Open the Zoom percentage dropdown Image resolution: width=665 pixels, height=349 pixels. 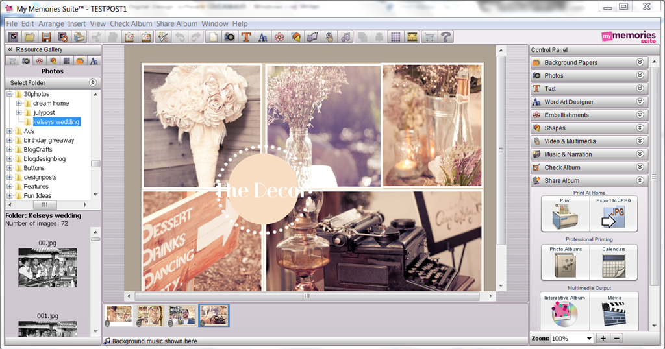tap(589, 339)
